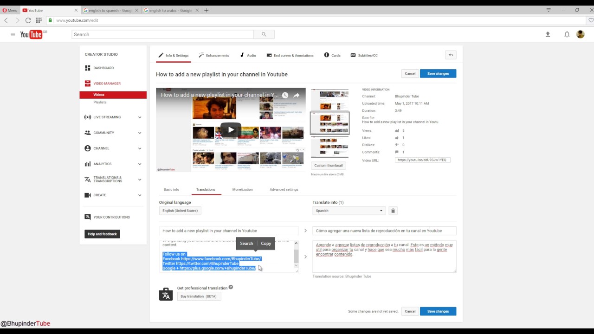594x334 pixels.
Task: Click top Cancel button
Action: point(410,73)
